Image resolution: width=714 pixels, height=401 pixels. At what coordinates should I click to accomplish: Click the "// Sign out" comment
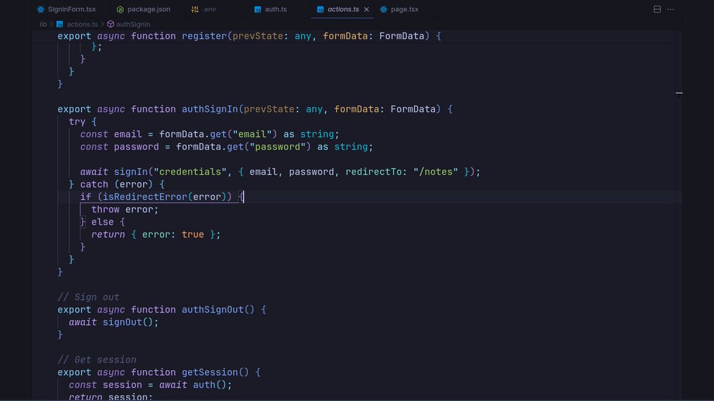(x=89, y=297)
